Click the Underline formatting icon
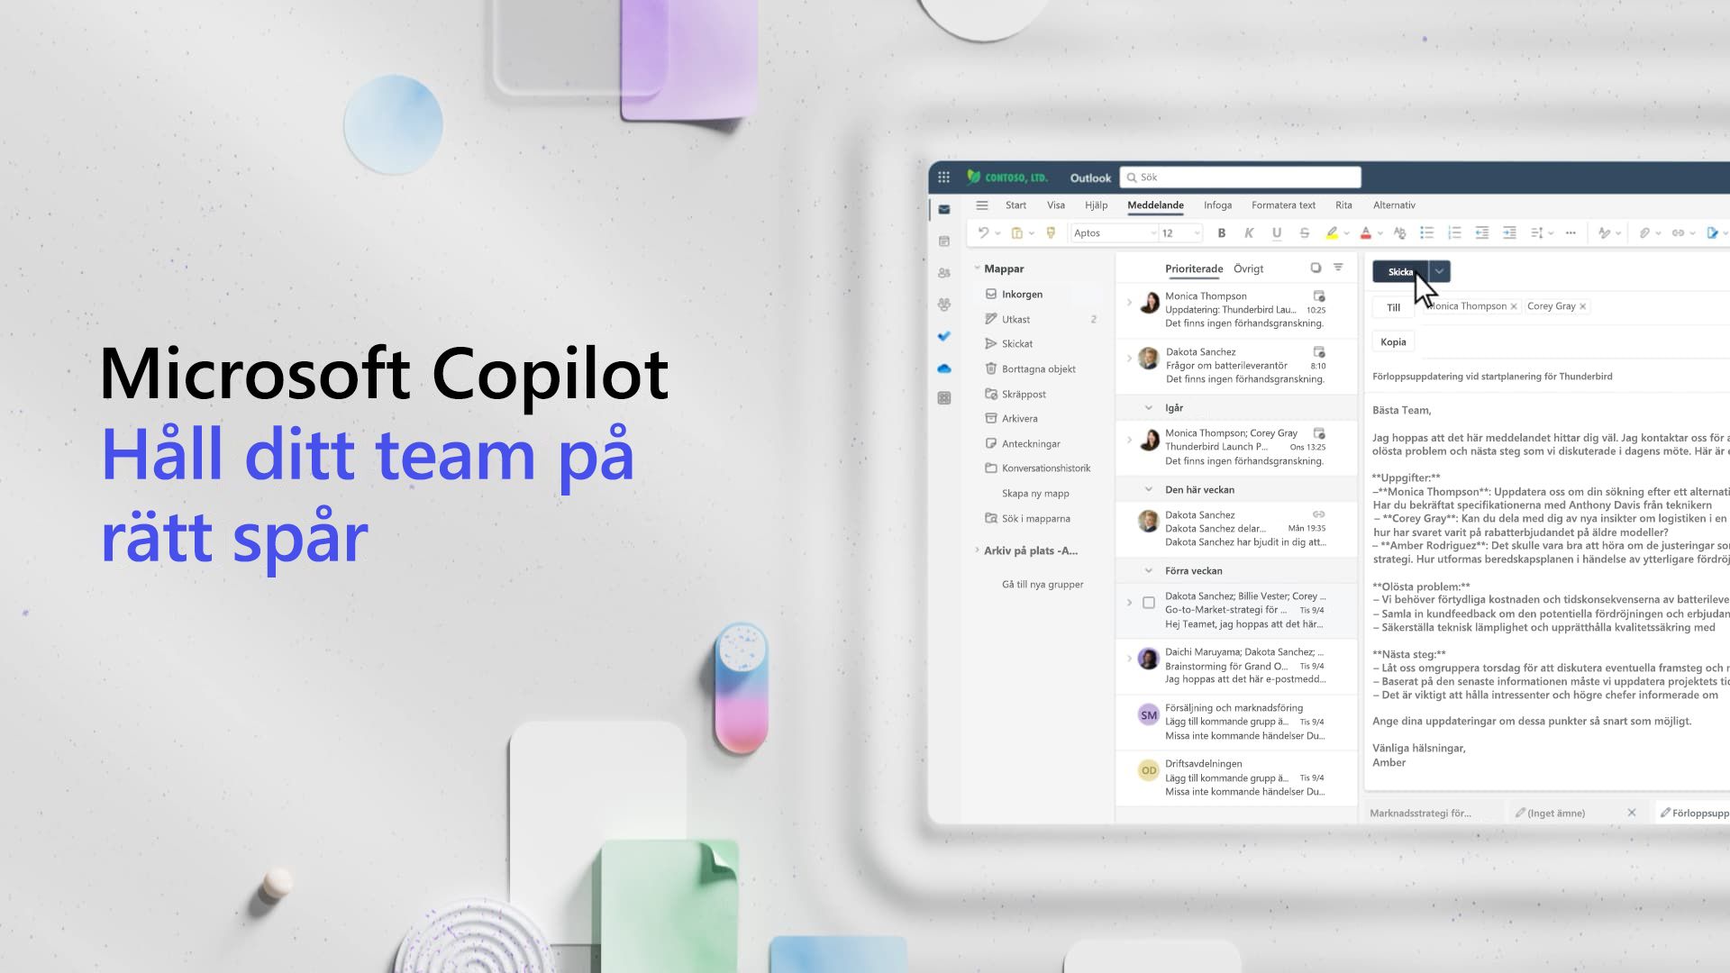This screenshot has height=973, width=1730. (x=1275, y=232)
